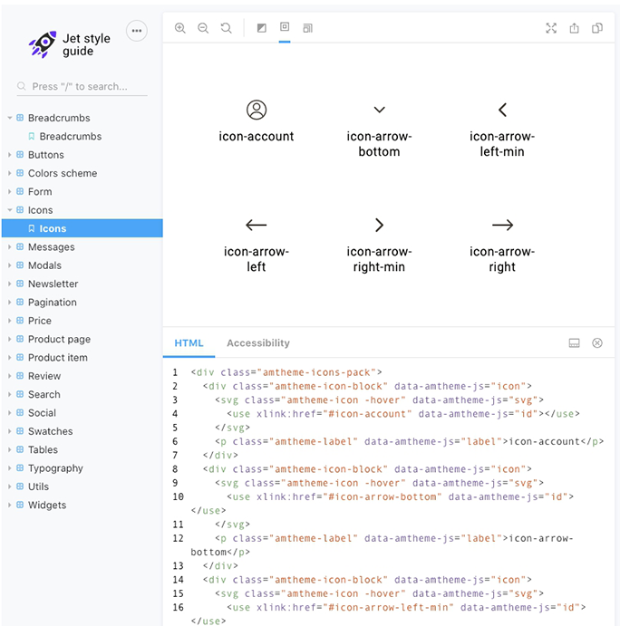Reset the canvas zoom

click(x=226, y=28)
